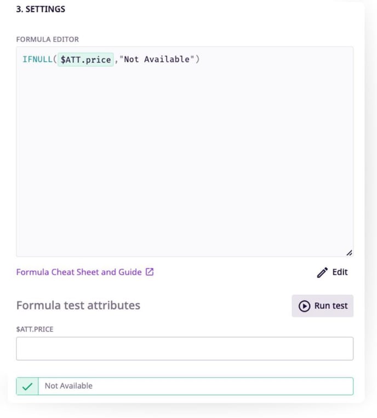Click the IFNULL function keyword

(x=37, y=59)
